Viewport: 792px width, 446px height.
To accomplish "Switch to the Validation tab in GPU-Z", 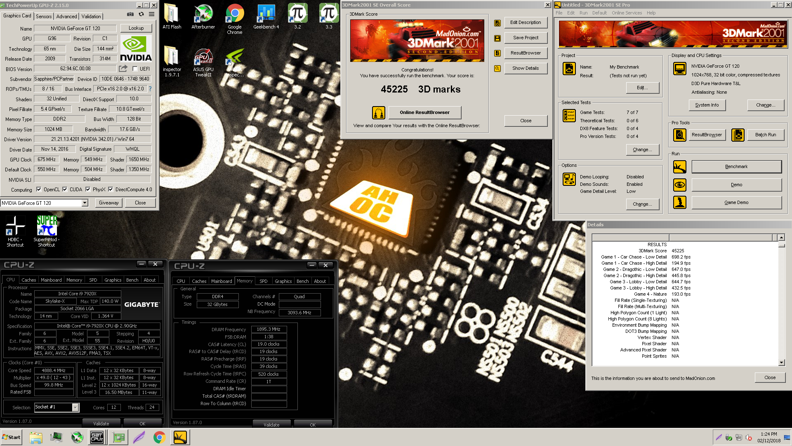I will click(91, 17).
